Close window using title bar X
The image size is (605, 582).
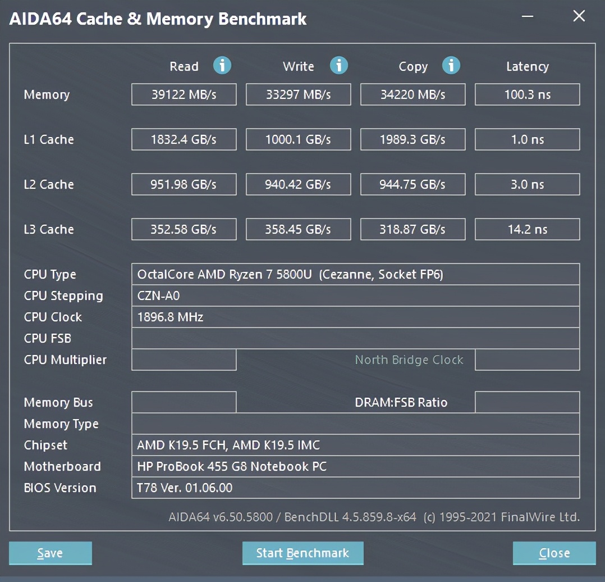579,16
